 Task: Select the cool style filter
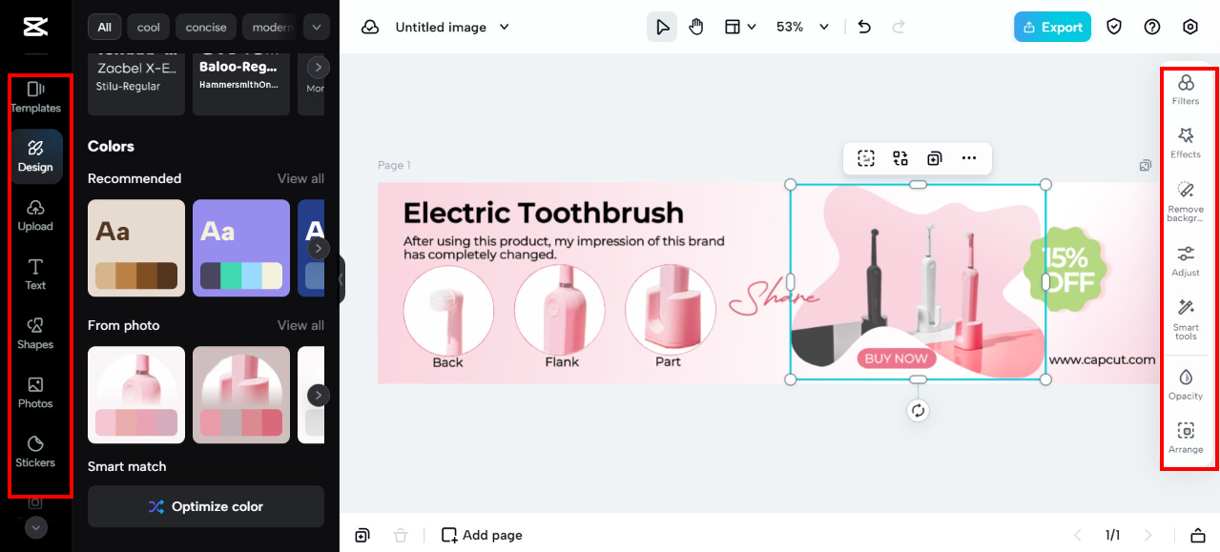[x=149, y=27]
